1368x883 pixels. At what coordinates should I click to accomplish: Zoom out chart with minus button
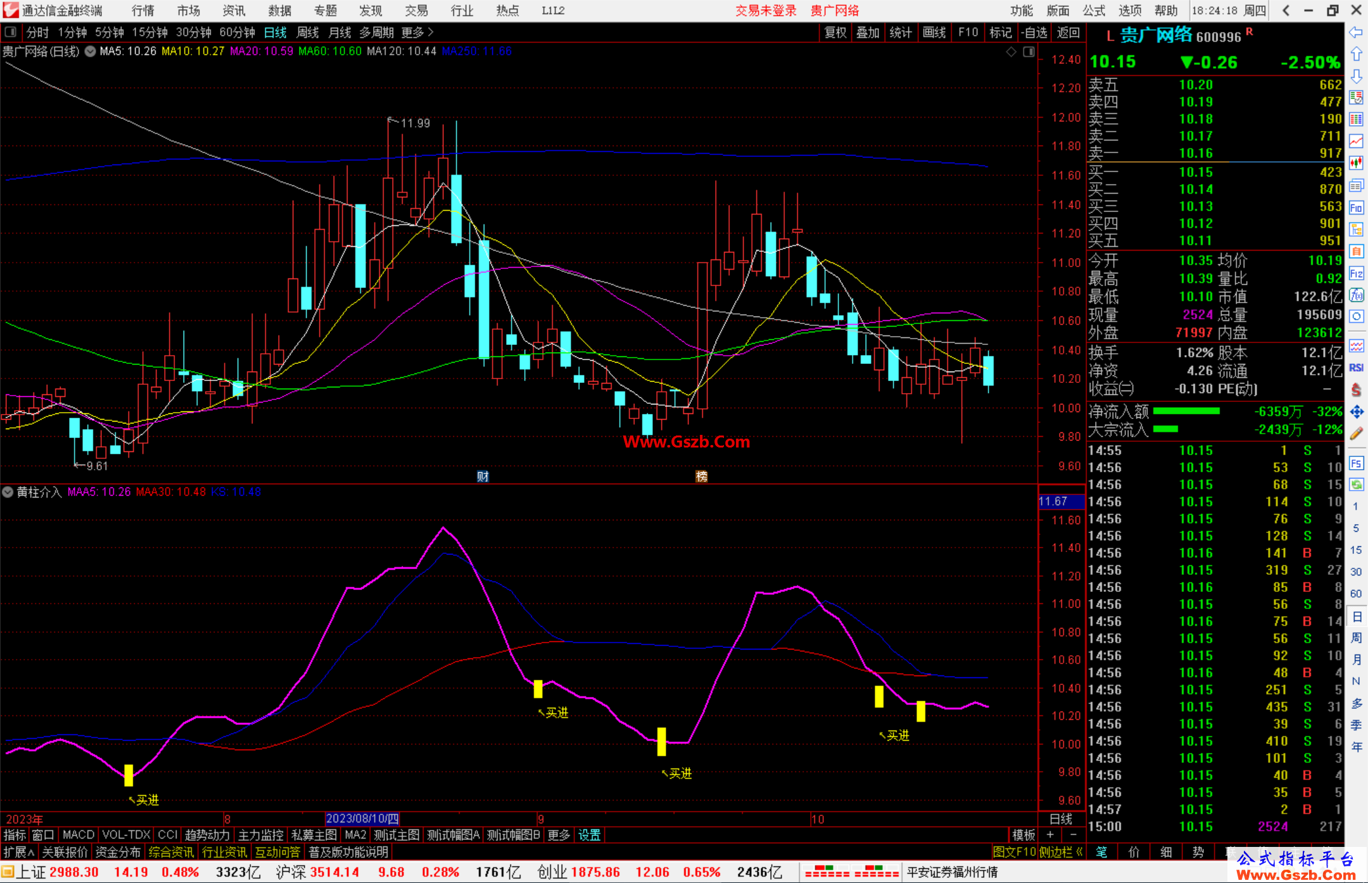tap(1073, 835)
